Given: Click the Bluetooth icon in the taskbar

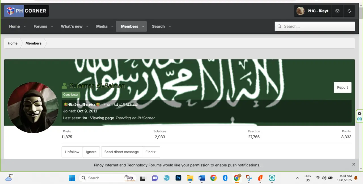Looking at the screenshot, I should click(225, 178).
